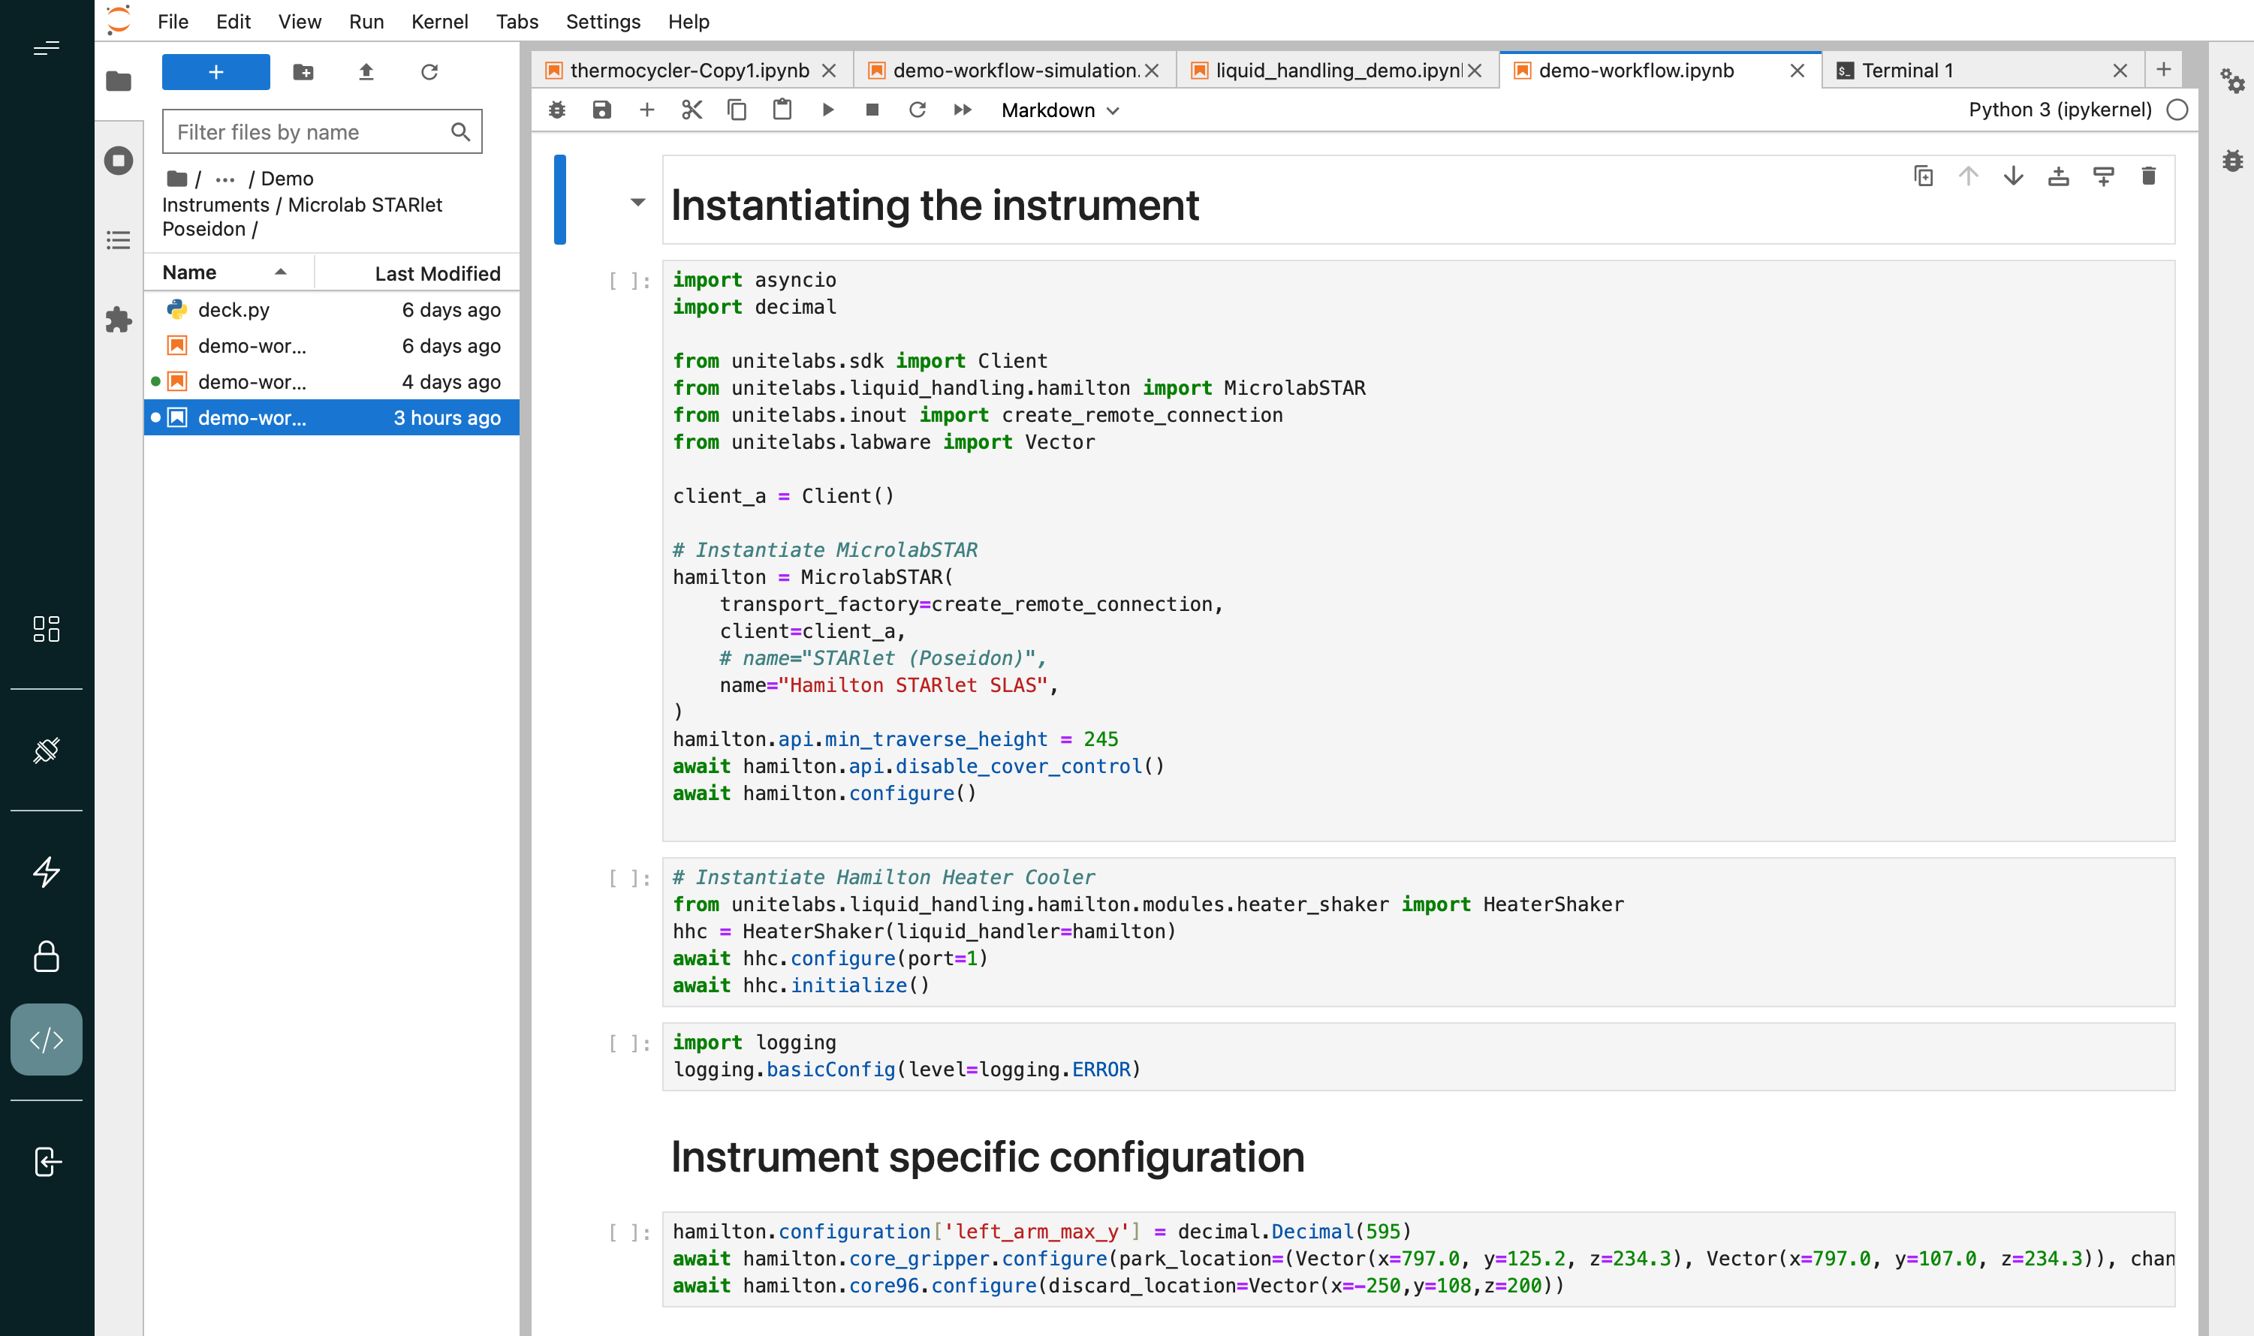Image resolution: width=2254 pixels, height=1336 pixels.
Task: Duplicate the heading cell using cell toolbar
Action: tap(1924, 176)
